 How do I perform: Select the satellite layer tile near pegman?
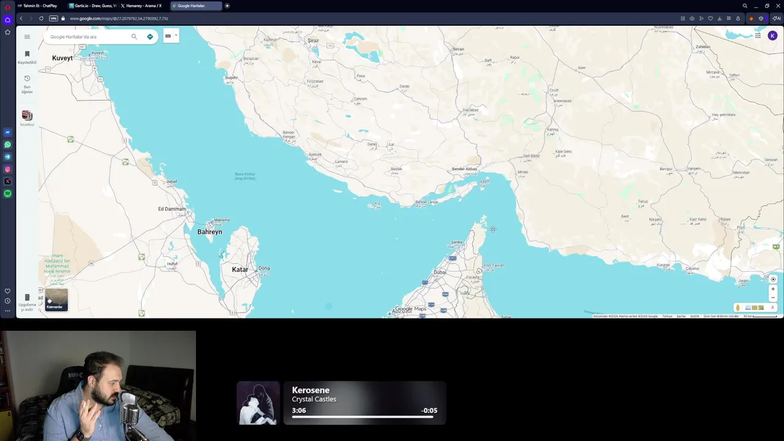(x=761, y=307)
